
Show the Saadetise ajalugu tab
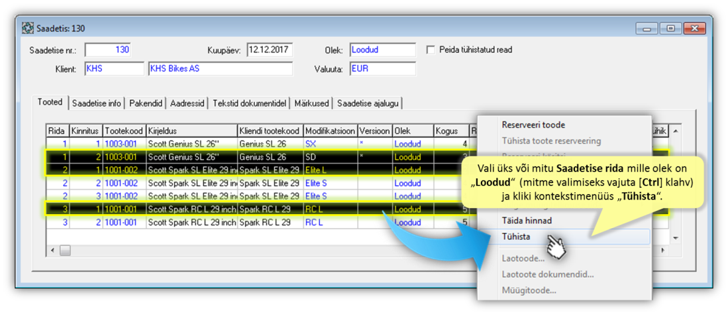click(368, 103)
